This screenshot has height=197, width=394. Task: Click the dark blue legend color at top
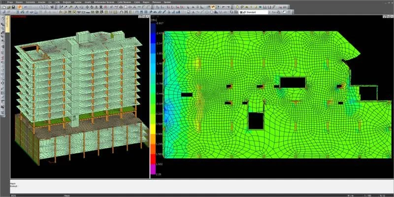153,28
